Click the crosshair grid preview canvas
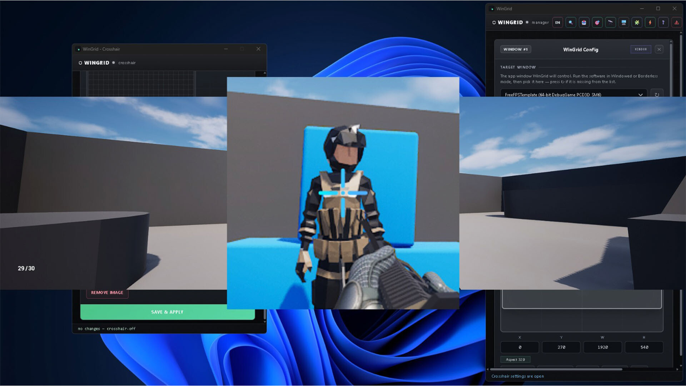This screenshot has height=386, width=686. (141, 84)
